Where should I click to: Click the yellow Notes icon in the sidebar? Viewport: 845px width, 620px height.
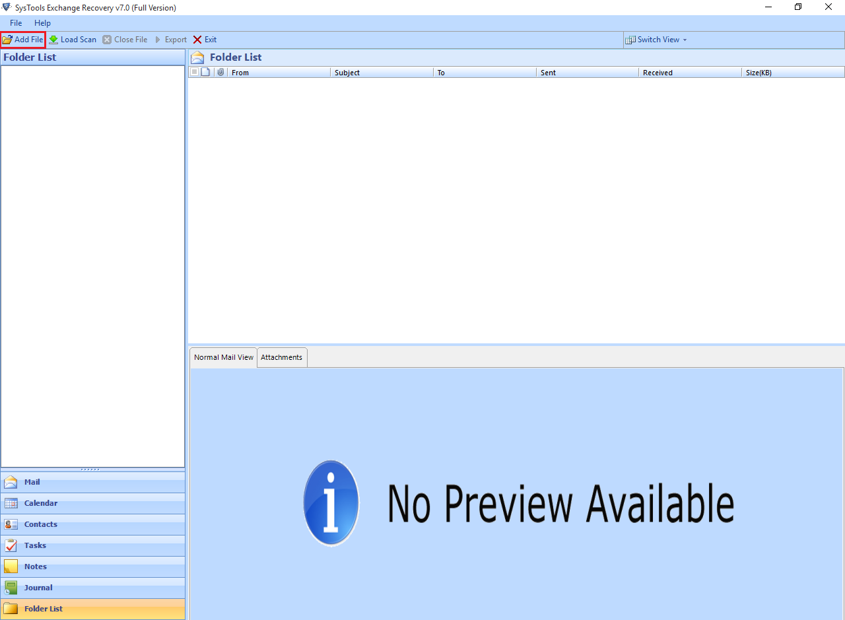coord(11,567)
